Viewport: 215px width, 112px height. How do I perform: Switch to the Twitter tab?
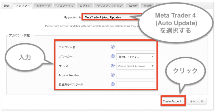click(132, 6)
